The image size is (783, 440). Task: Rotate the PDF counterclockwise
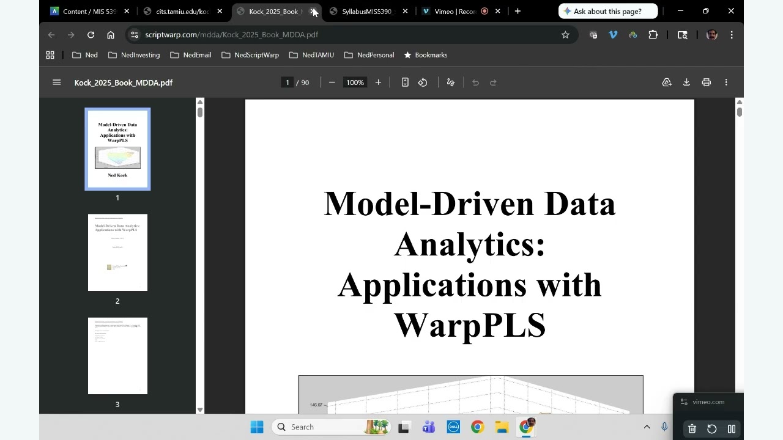(423, 82)
